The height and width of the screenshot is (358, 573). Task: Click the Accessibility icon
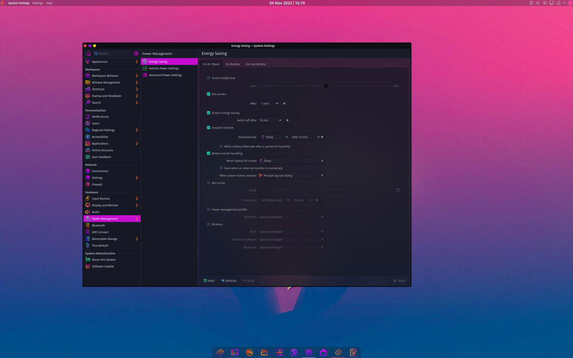point(88,137)
